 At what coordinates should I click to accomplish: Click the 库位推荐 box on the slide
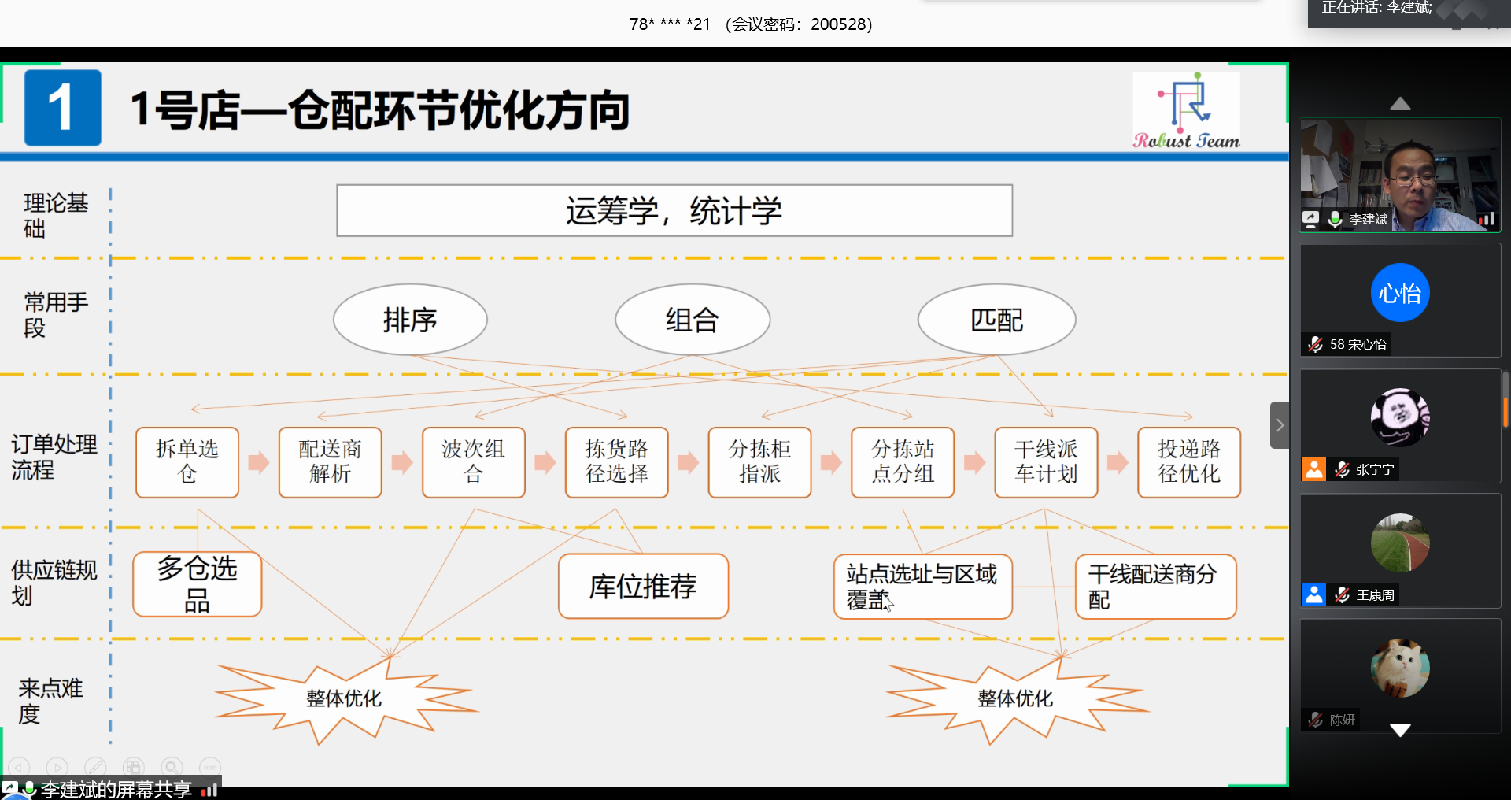point(643,586)
